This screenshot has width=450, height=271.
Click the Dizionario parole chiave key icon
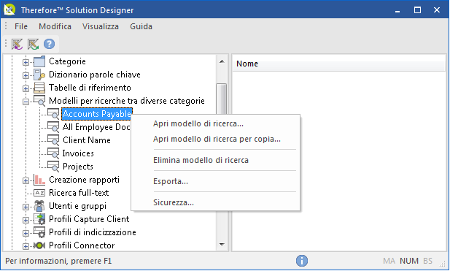click(x=39, y=75)
